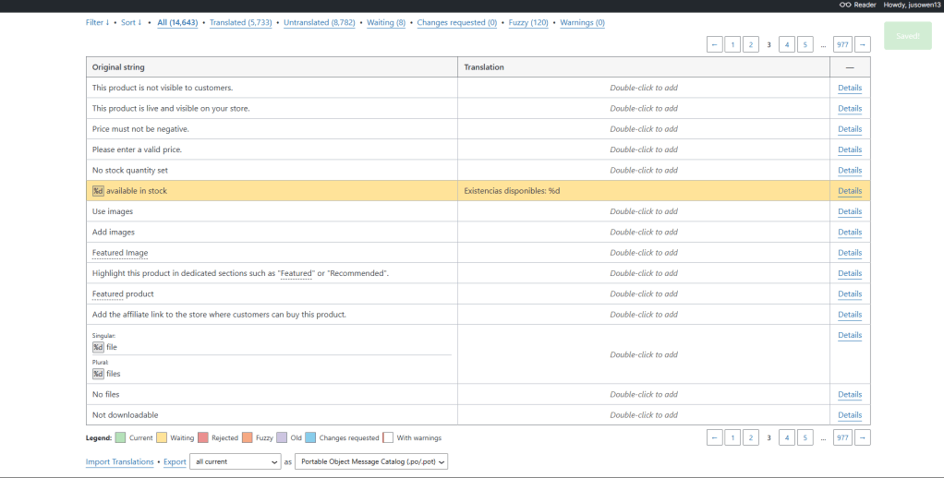Image resolution: width=944 pixels, height=478 pixels.
Task: Open Details for 'This product is live and visible'
Action: tap(850, 108)
